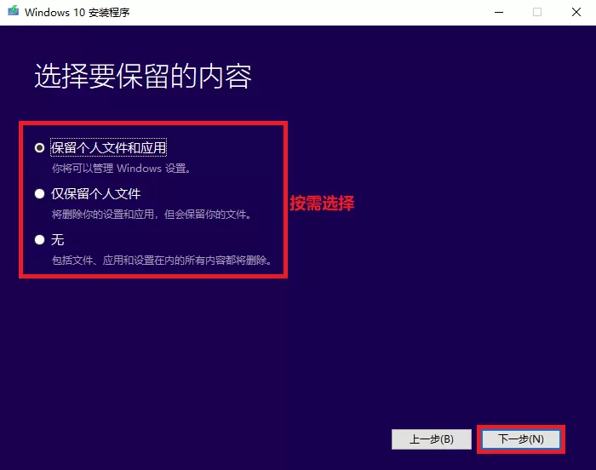This screenshot has height=470, width=596.
Task: Go back with 上一步(B) button
Action: pyautogui.click(x=432, y=439)
